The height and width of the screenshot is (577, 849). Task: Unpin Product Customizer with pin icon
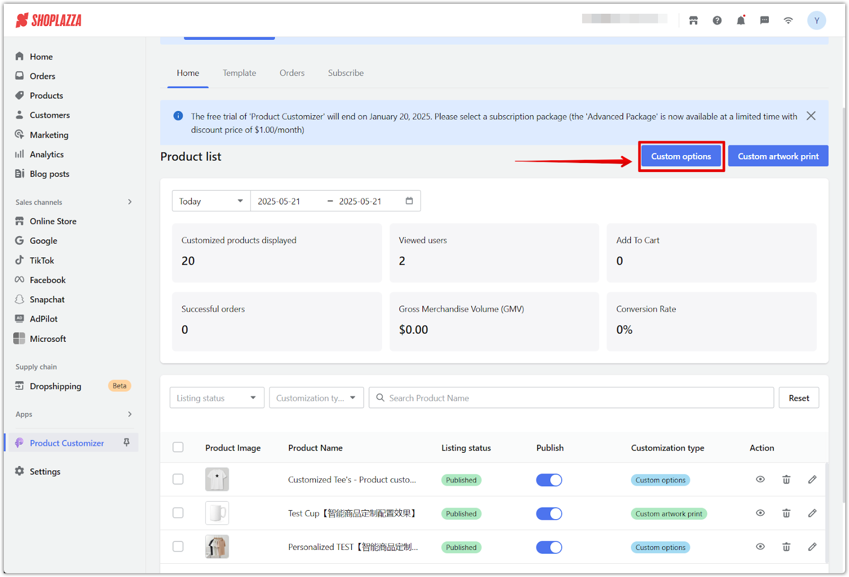point(126,443)
